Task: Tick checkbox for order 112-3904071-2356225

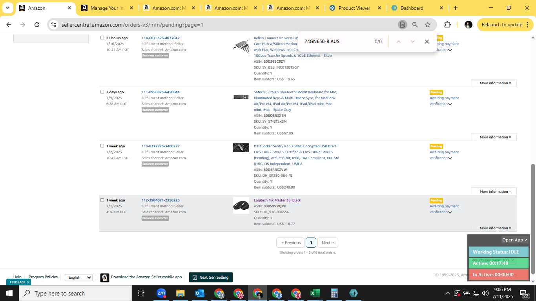Action: coord(102,200)
